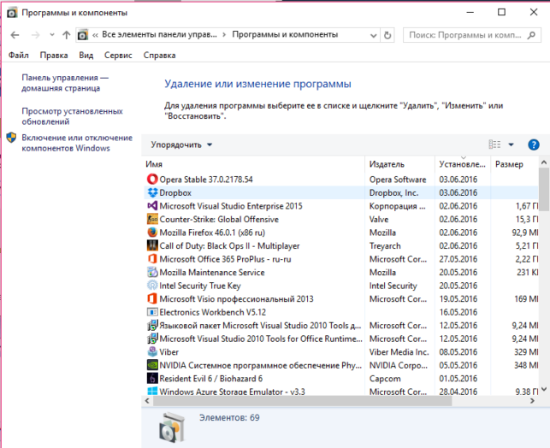Click the Viber Media Inc. publisher cell
This screenshot has width=550, height=448.
[399, 351]
